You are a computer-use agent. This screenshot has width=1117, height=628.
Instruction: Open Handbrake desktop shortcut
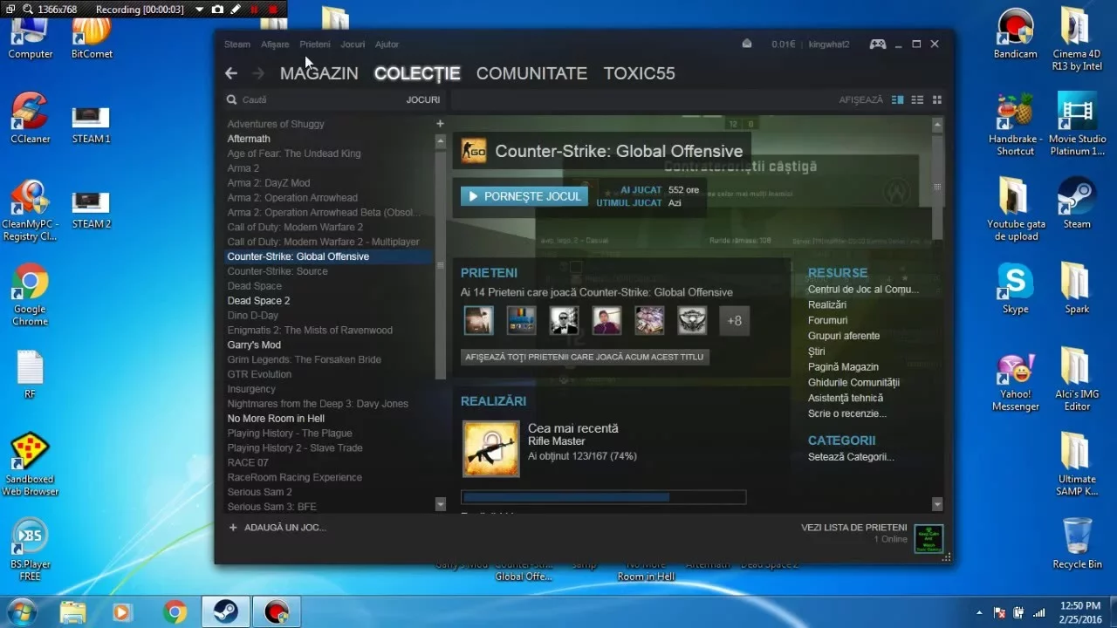pyautogui.click(x=1015, y=124)
